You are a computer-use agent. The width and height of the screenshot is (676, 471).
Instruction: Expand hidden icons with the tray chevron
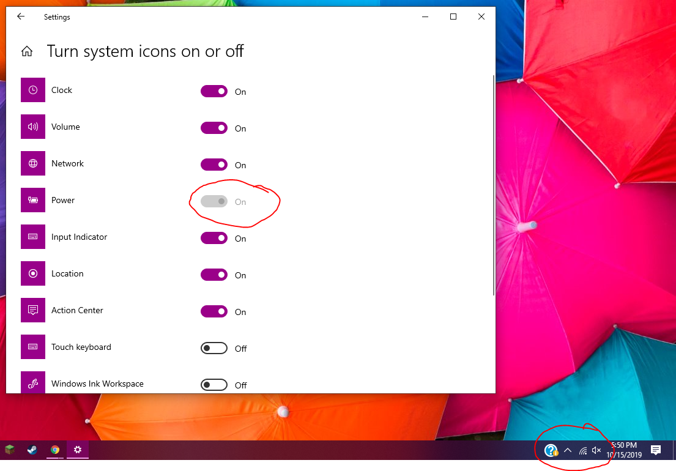point(568,450)
